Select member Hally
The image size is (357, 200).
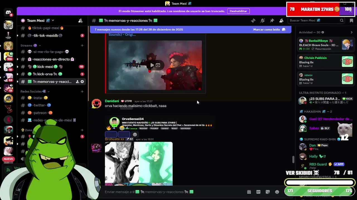(x=326, y=156)
